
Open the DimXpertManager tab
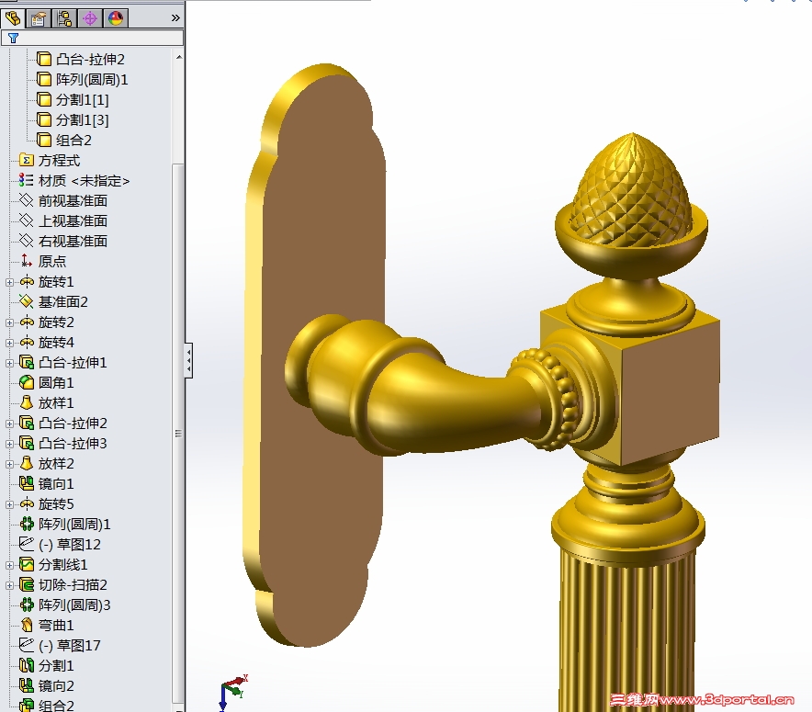[90, 18]
